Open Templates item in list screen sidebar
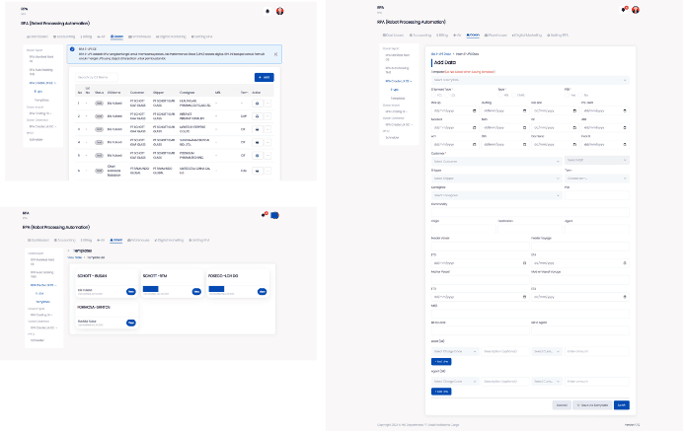 pos(41,101)
